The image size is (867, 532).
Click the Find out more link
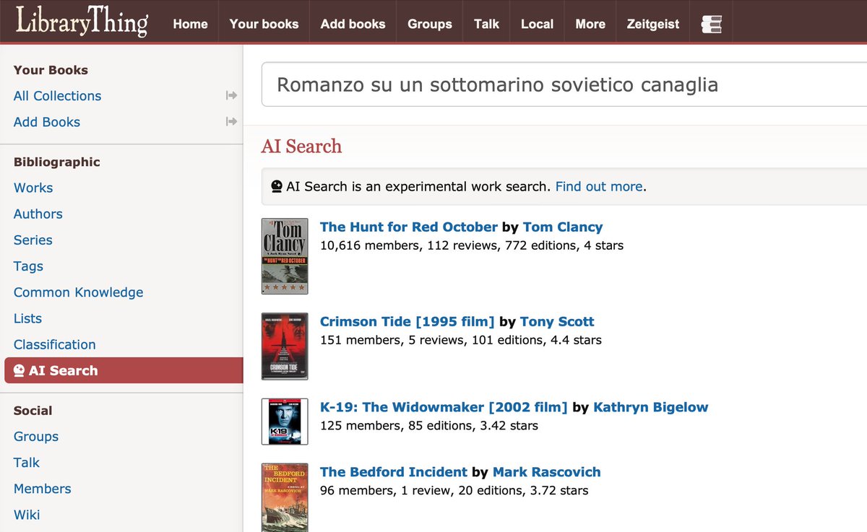point(599,186)
